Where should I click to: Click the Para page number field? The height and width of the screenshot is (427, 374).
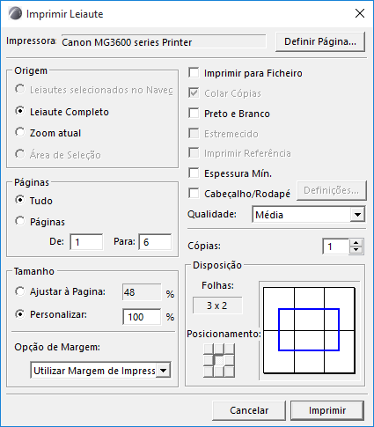click(x=155, y=242)
